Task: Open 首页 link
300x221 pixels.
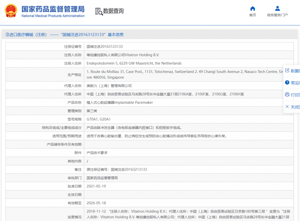Action: click(x=252, y=15)
